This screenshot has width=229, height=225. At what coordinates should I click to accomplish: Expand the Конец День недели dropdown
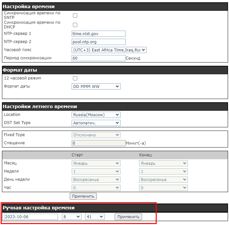click(164, 180)
